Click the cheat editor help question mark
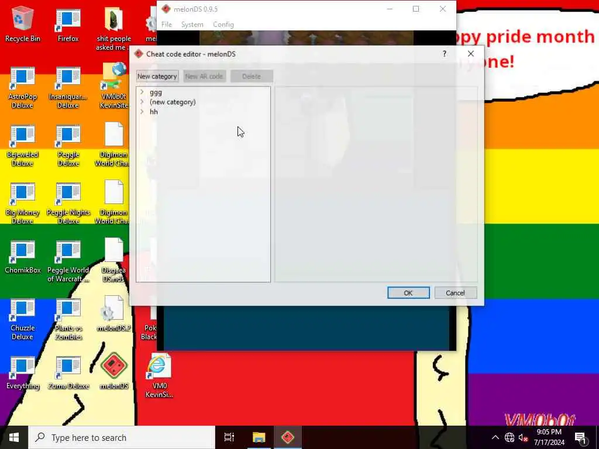Screen dimensions: 599x449 445,54
